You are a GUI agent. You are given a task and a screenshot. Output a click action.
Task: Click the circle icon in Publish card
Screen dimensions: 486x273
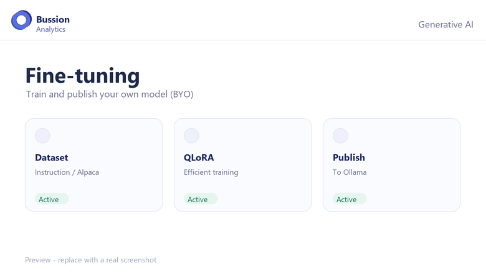(x=340, y=136)
